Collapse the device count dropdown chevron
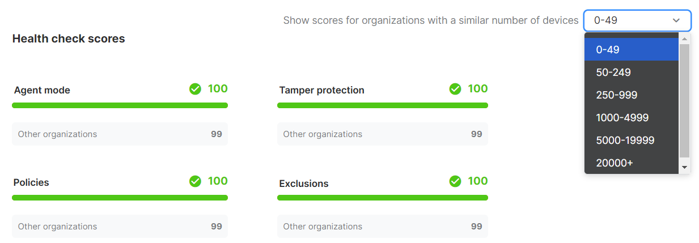 (x=676, y=20)
